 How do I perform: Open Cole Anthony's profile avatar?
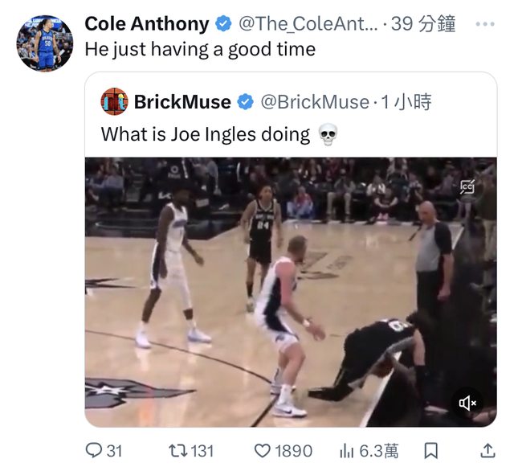pos(45,43)
